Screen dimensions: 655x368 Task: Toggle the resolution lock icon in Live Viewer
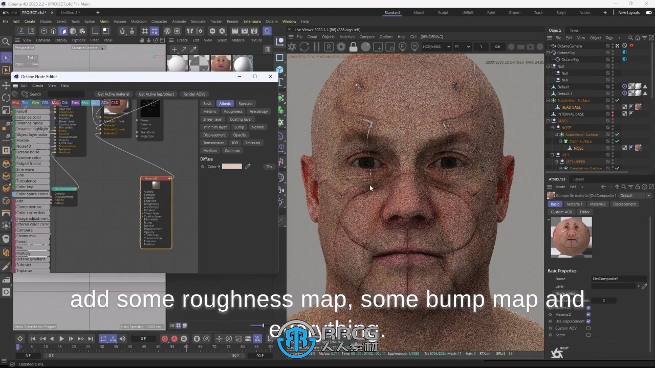[353, 47]
